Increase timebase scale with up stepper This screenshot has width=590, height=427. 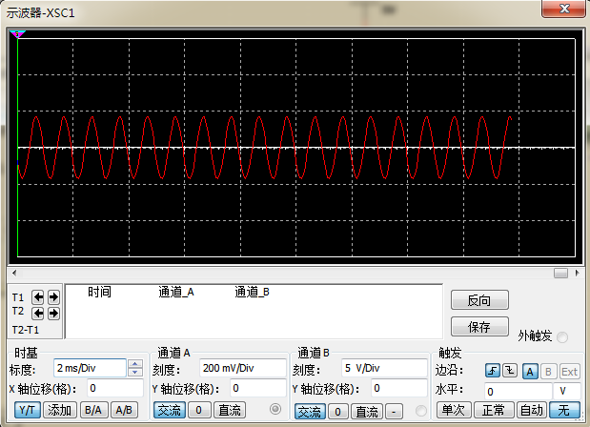coord(135,364)
